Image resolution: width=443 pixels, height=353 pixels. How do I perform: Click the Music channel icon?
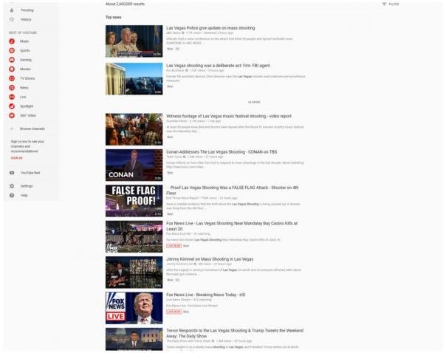click(12, 41)
